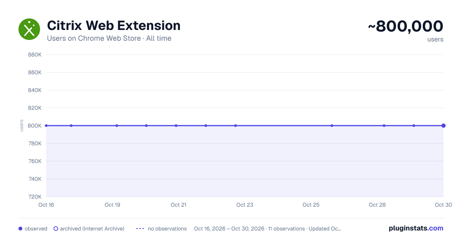Viewport: 462px width, 242px height.
Task: Click the Oct 30 x-axis label
Action: (444, 205)
